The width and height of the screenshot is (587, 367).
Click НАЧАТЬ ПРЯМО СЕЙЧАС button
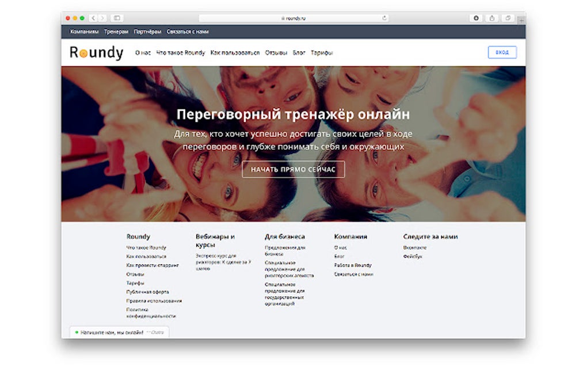[x=293, y=170]
